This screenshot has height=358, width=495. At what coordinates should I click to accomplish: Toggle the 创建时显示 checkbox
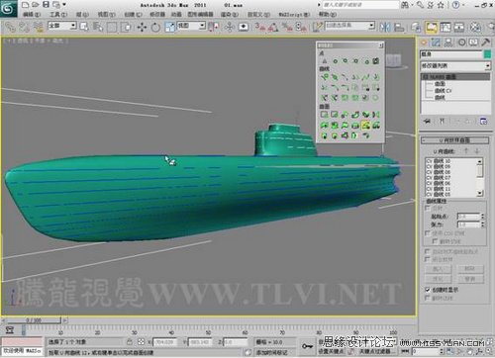click(428, 290)
